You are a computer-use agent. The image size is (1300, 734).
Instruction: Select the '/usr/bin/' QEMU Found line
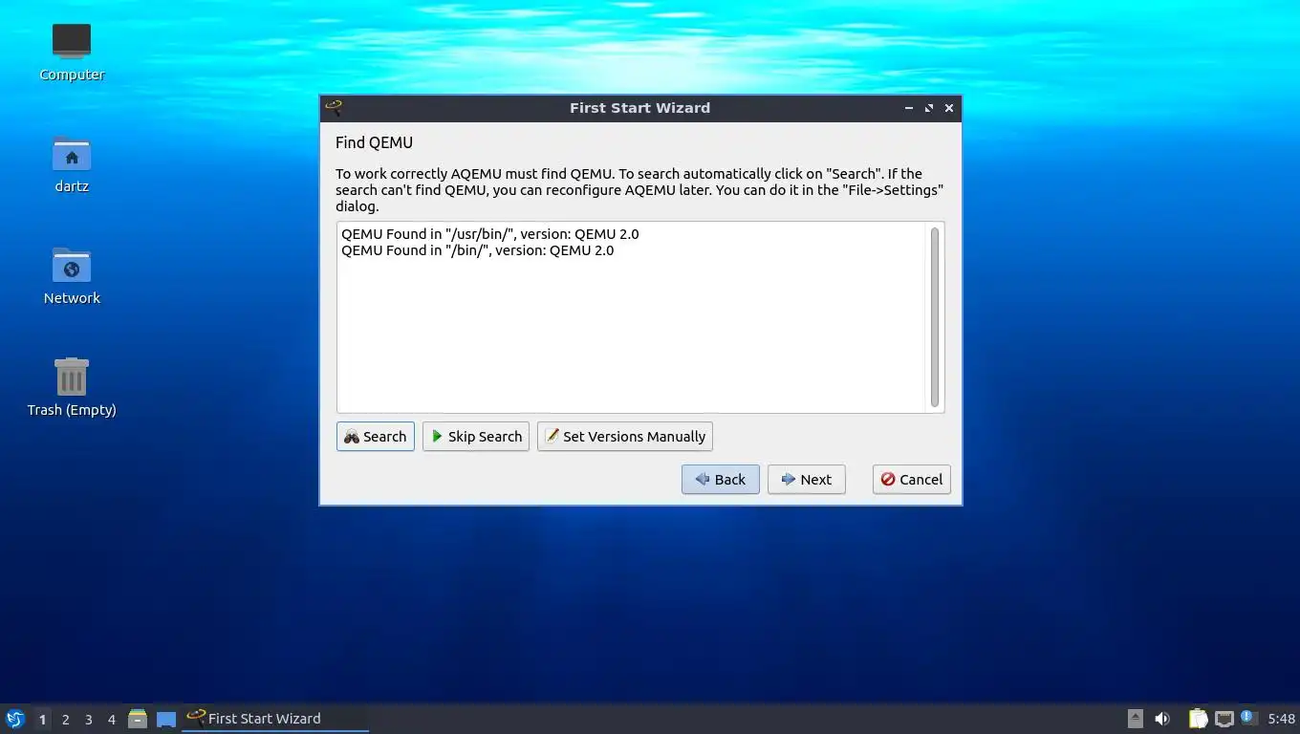(x=490, y=234)
